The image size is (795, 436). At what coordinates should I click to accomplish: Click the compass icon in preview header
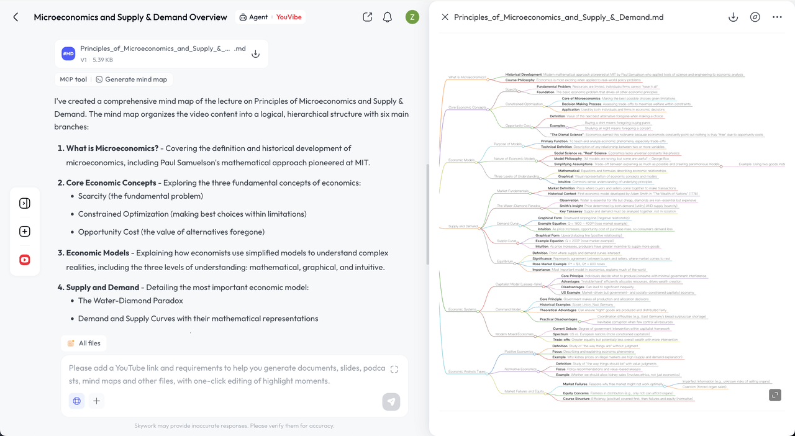[755, 17]
